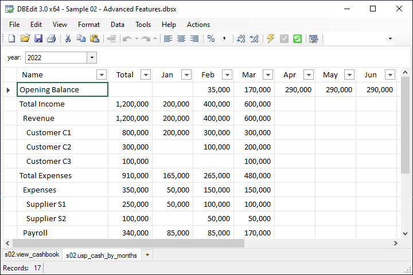Click the Customer C1 name cell

click(63, 133)
